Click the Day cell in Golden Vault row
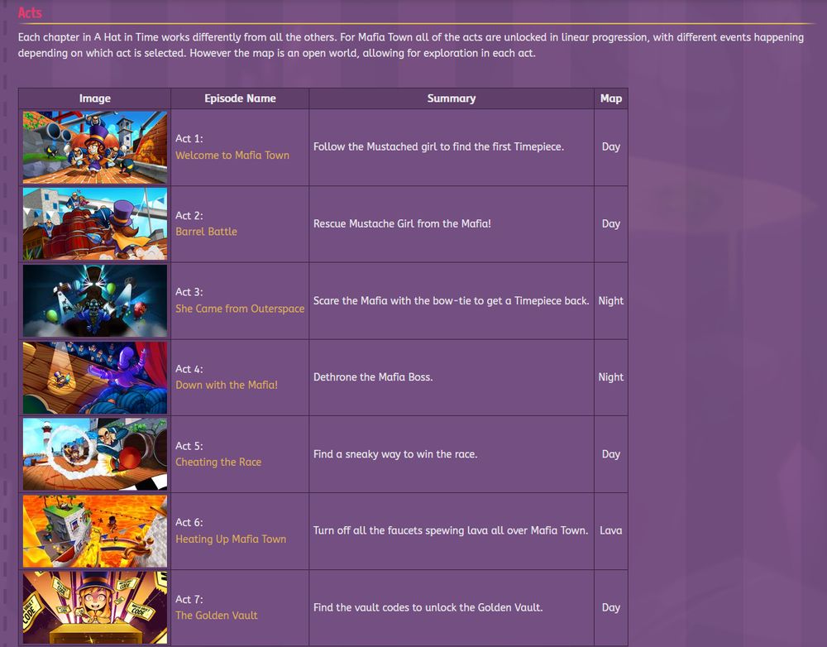This screenshot has height=647, width=827. [x=611, y=607]
